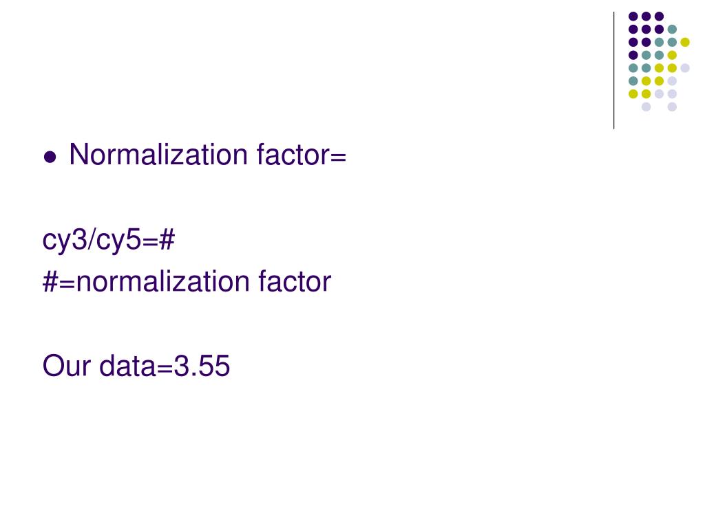The image size is (705, 528).
Task: Click the bottom-left yellow dot in grid
Action: 633,93
